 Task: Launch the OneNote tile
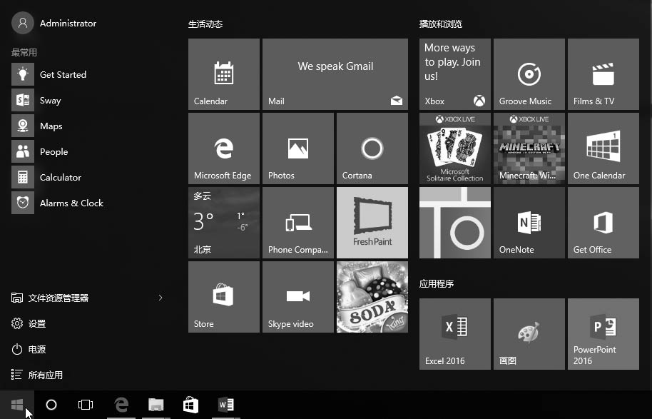529,222
